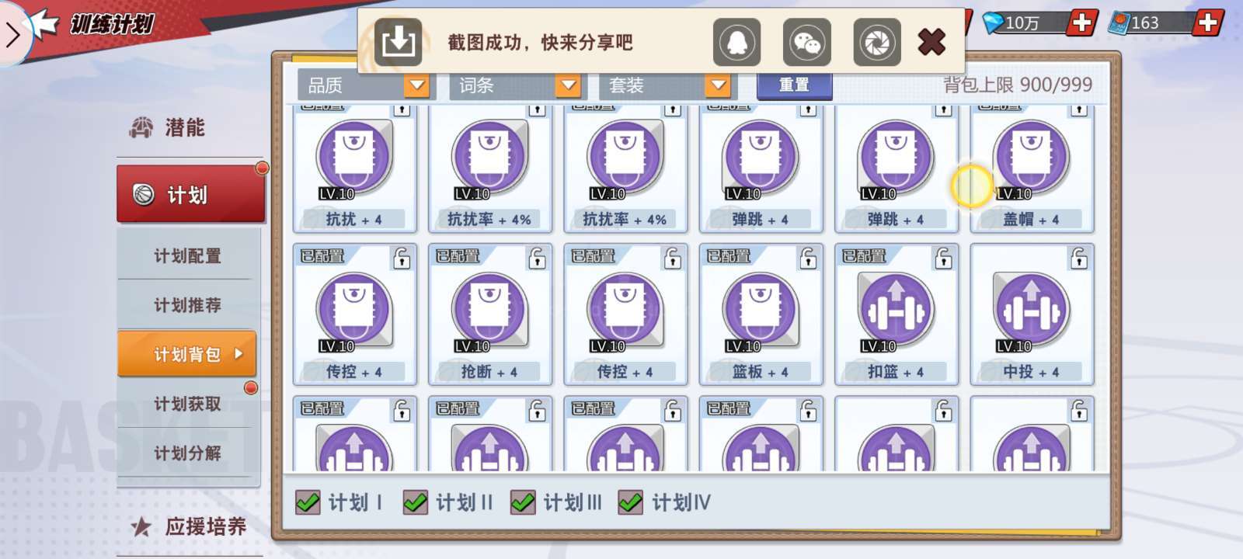Switch to the 计划配置 menu item
The image size is (1243, 559).
click(187, 255)
